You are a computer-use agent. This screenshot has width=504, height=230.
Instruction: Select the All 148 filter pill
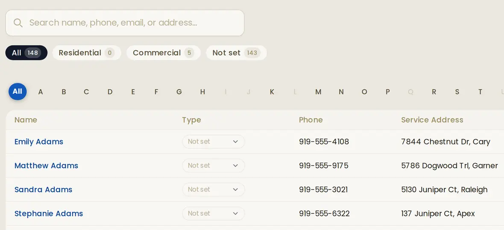26,53
